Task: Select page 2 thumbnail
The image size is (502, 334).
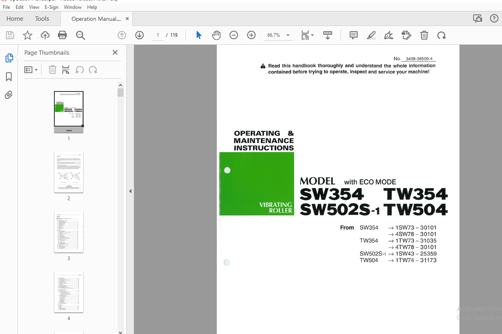Action: coord(69,172)
